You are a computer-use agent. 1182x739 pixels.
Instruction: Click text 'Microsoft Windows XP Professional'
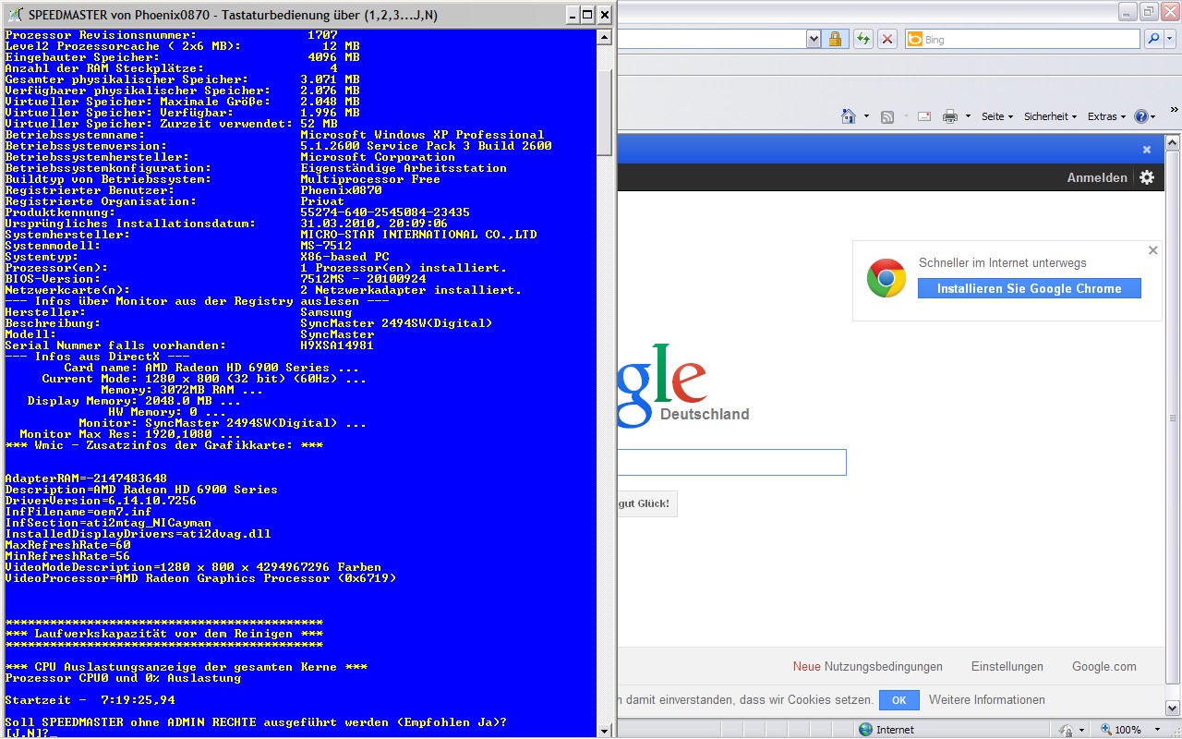[422, 135]
